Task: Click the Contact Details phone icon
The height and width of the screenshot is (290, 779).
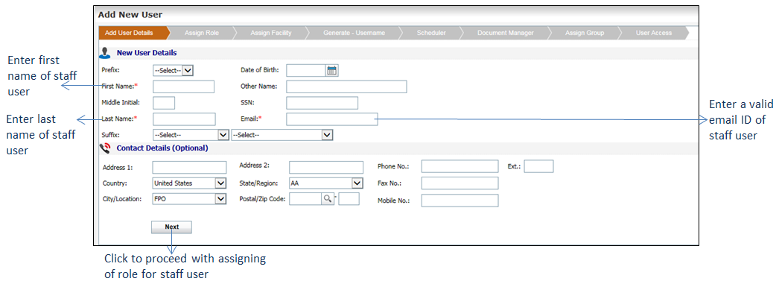Action: (105, 148)
